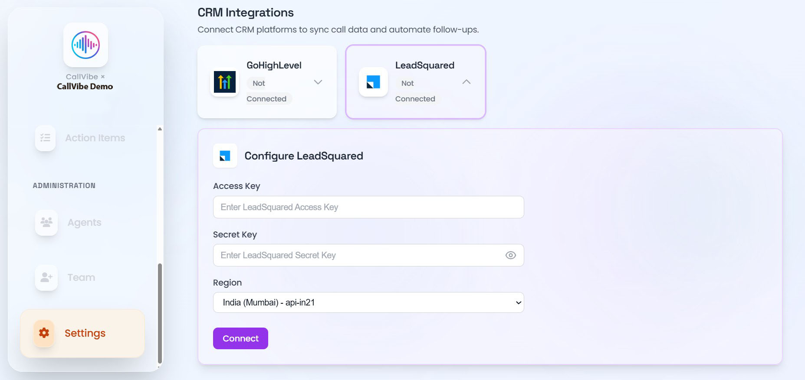
Task: Click the CallVibe Demo workspace name
Action: tap(85, 86)
